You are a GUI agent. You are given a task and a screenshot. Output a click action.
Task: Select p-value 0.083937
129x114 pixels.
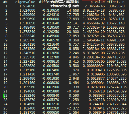[97, 96]
